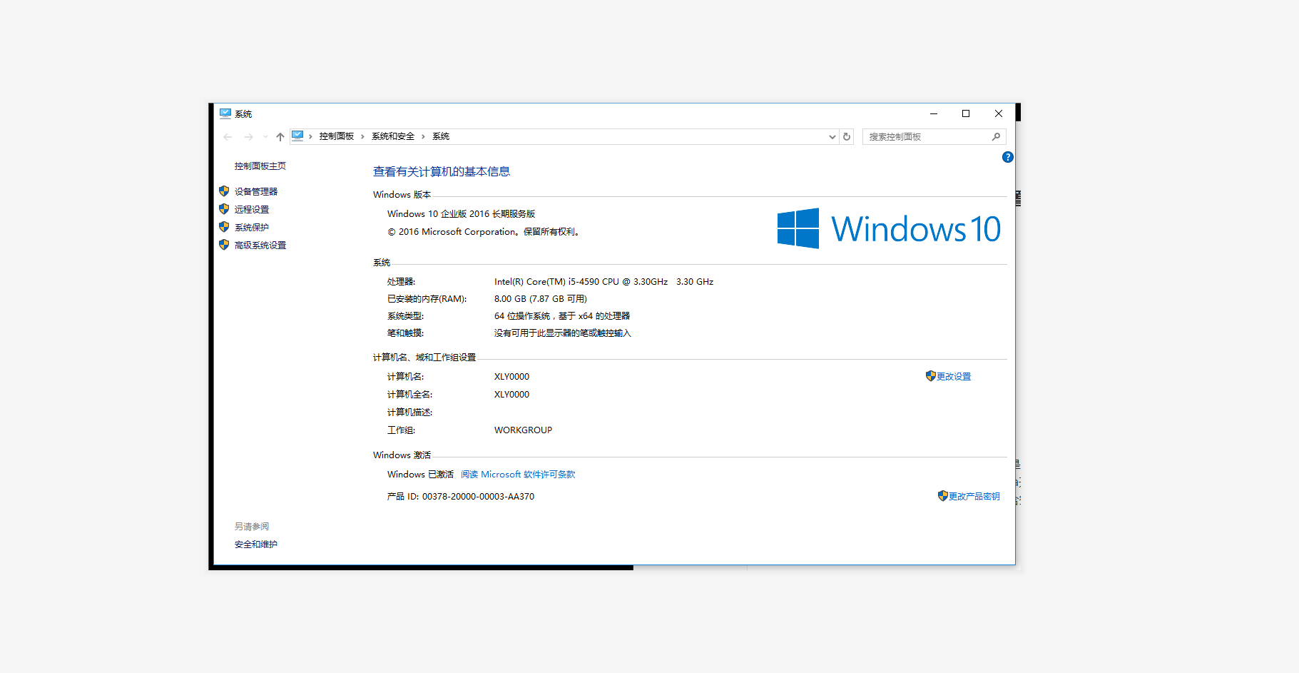
Task: Click the search magnifier icon
Action: pyautogui.click(x=996, y=136)
